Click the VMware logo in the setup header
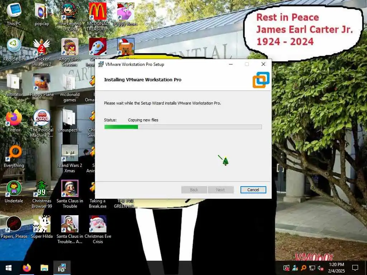367x275 pixels. tap(261, 80)
